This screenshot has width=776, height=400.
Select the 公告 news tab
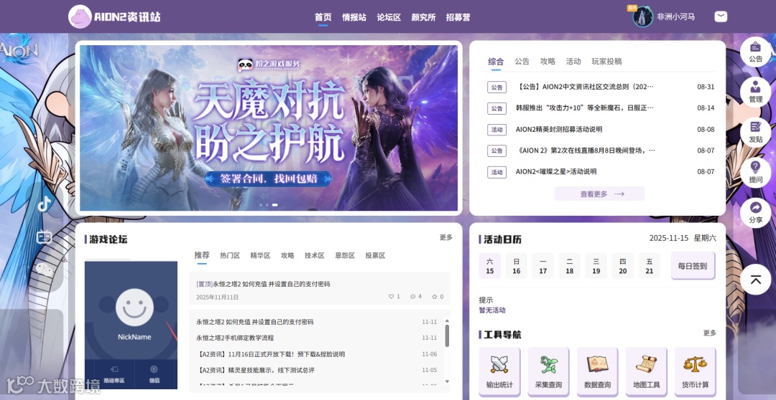click(522, 62)
